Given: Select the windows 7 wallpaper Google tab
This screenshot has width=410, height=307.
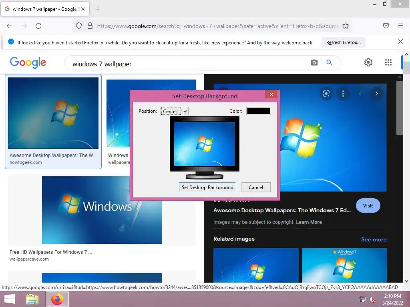Looking at the screenshot, I should pos(45,9).
